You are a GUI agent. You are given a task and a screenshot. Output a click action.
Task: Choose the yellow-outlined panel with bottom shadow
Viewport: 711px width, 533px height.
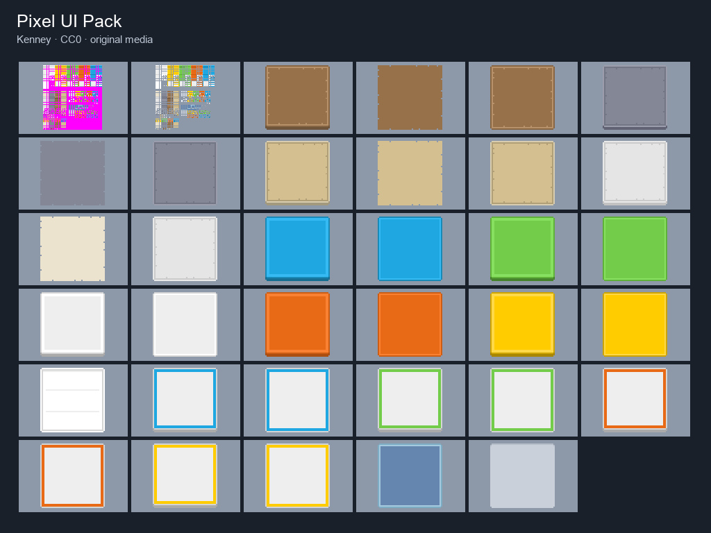(x=185, y=476)
